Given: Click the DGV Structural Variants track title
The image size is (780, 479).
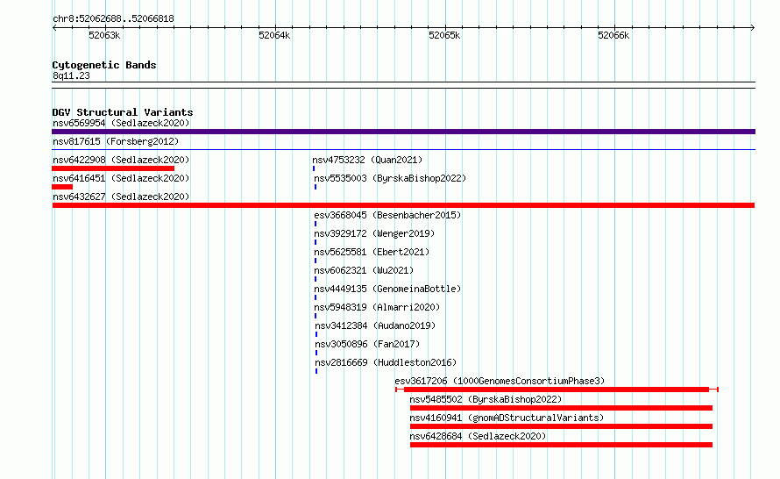Looking at the screenshot, I should [x=123, y=112].
